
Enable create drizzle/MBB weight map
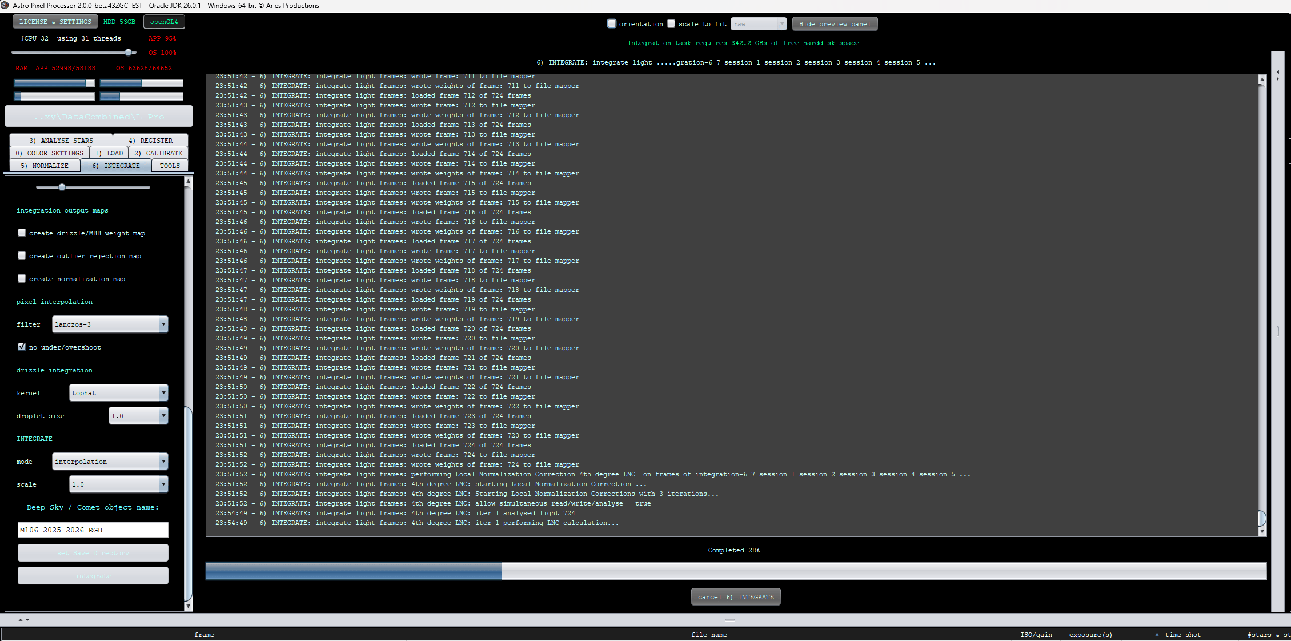(22, 233)
